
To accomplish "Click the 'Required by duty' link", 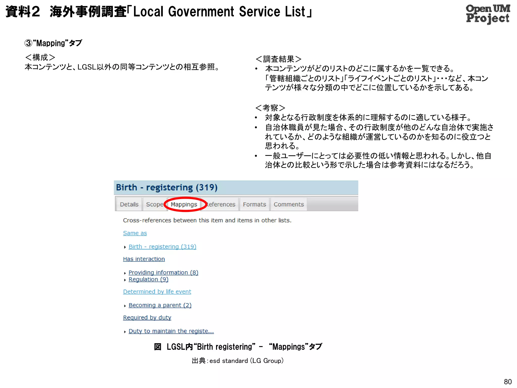I will (147, 318).
